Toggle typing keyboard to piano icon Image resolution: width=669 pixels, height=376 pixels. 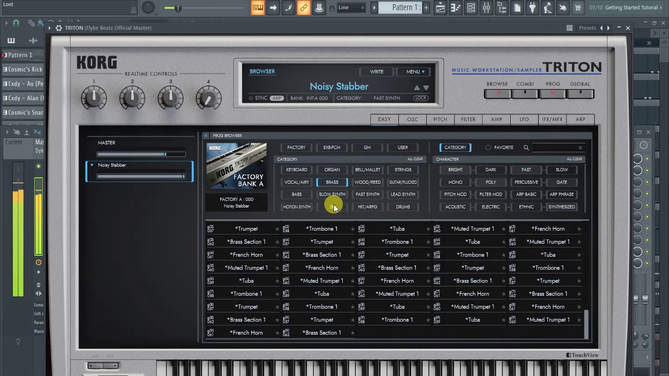pyautogui.click(x=258, y=7)
